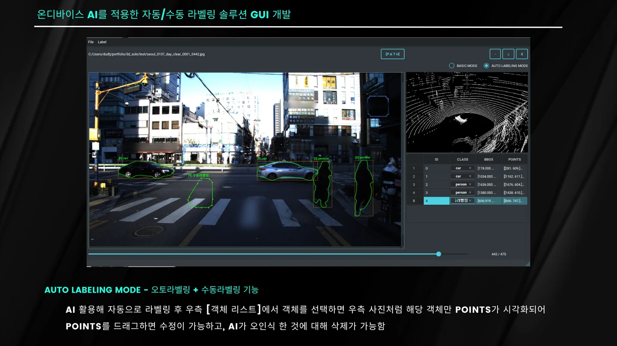Select row header number 3

(414, 185)
